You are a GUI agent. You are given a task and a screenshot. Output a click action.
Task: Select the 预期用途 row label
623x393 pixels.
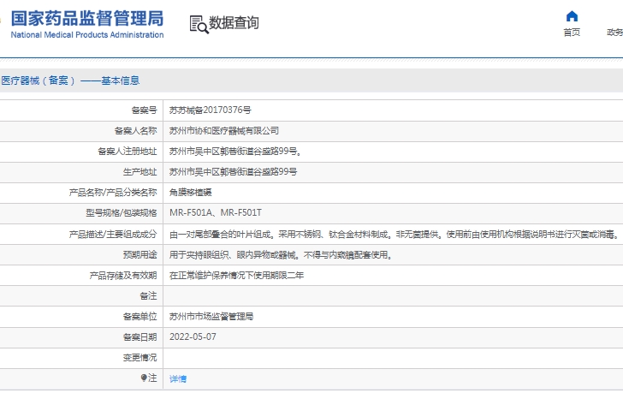139,254
